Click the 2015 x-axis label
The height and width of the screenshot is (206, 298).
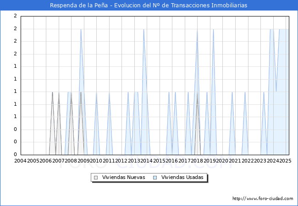159,161
